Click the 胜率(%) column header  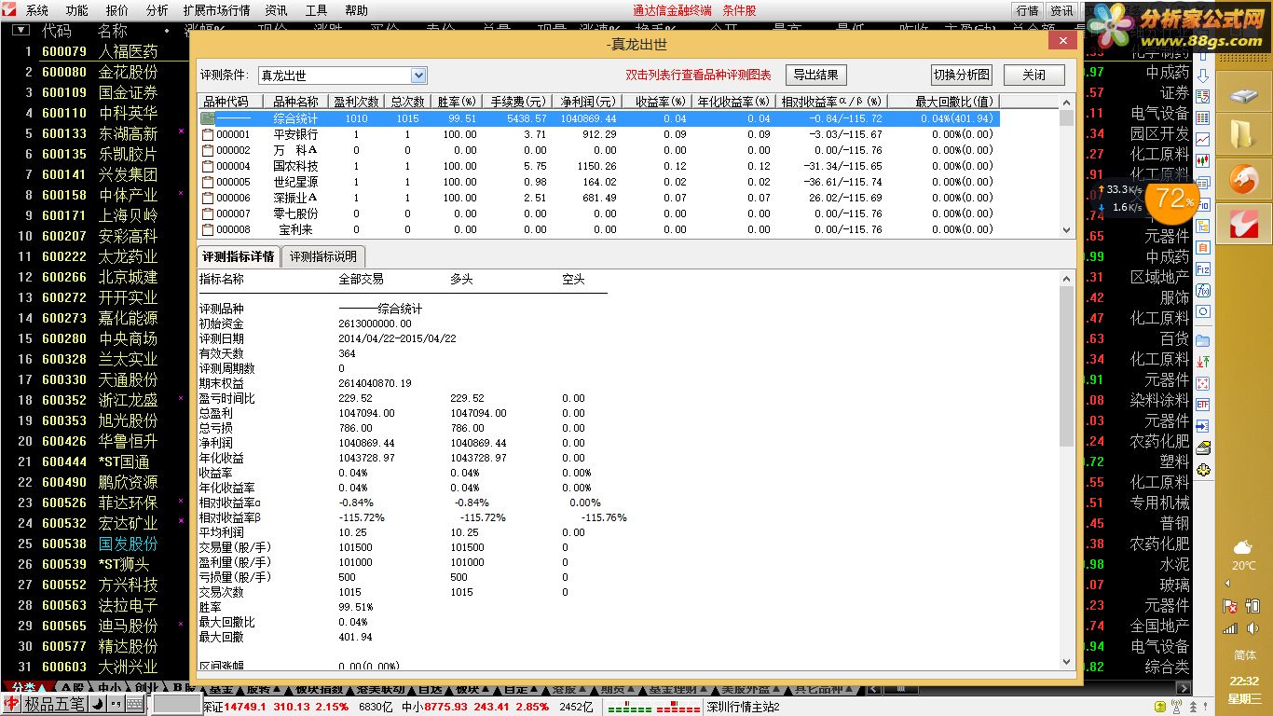[458, 102]
